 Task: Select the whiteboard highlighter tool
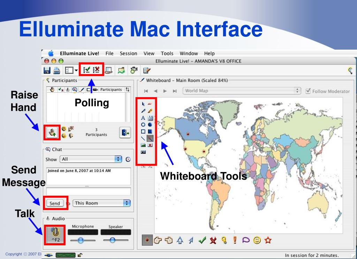pyautogui.click(x=150, y=111)
